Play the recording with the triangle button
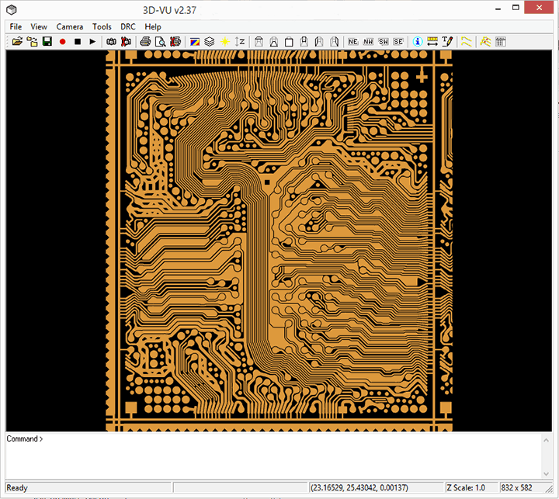This screenshot has height=499, width=559. pos(92,42)
